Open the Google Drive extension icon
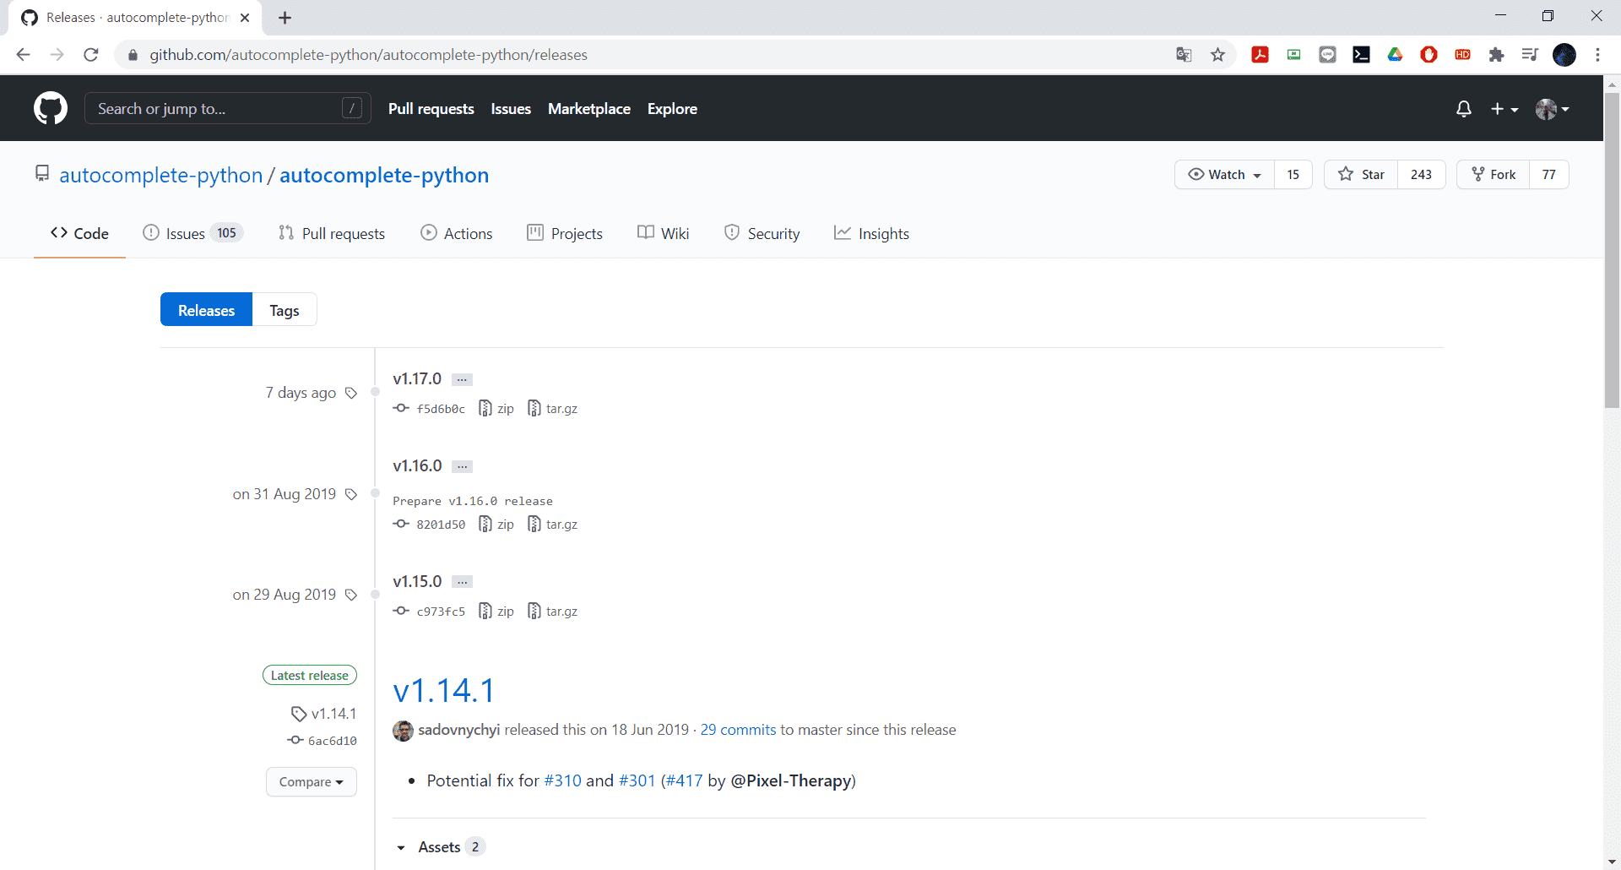 1395,55
